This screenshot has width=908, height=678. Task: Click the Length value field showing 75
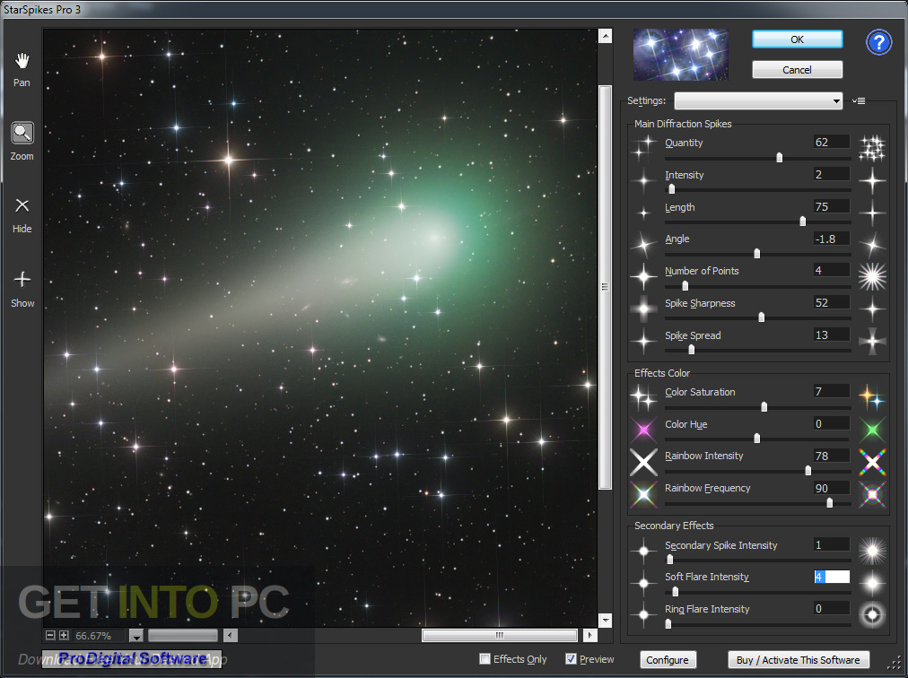(x=832, y=206)
